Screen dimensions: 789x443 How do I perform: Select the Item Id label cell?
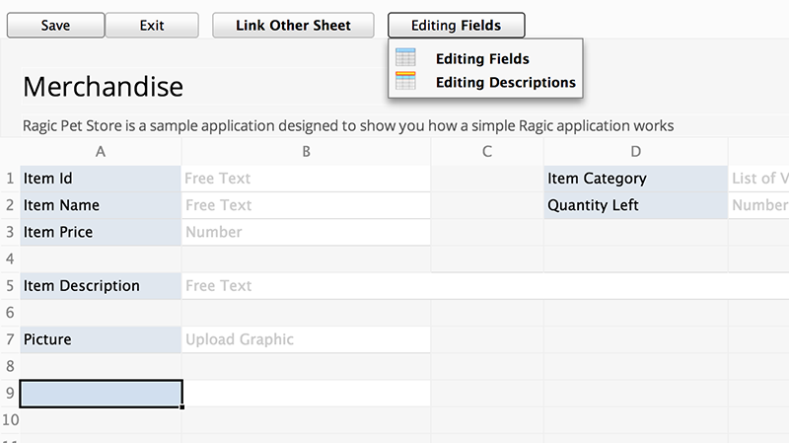(x=101, y=179)
